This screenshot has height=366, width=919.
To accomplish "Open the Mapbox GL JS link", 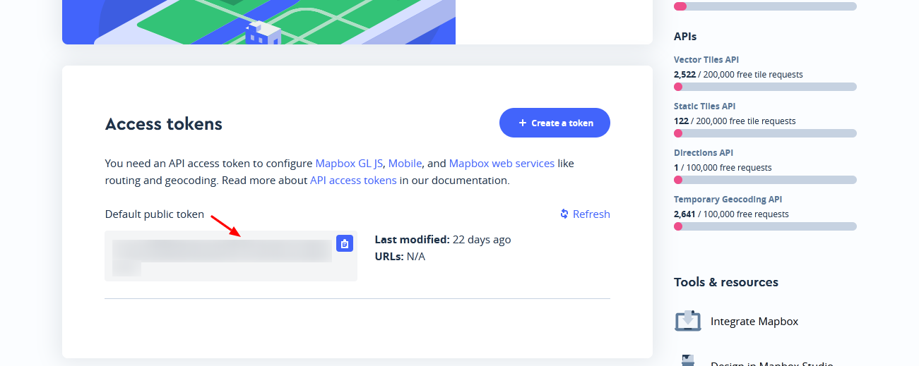I will (349, 163).
